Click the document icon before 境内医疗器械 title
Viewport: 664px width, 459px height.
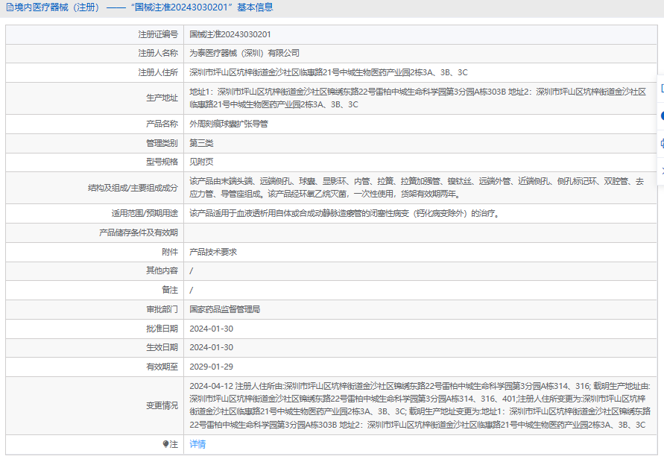10,7
